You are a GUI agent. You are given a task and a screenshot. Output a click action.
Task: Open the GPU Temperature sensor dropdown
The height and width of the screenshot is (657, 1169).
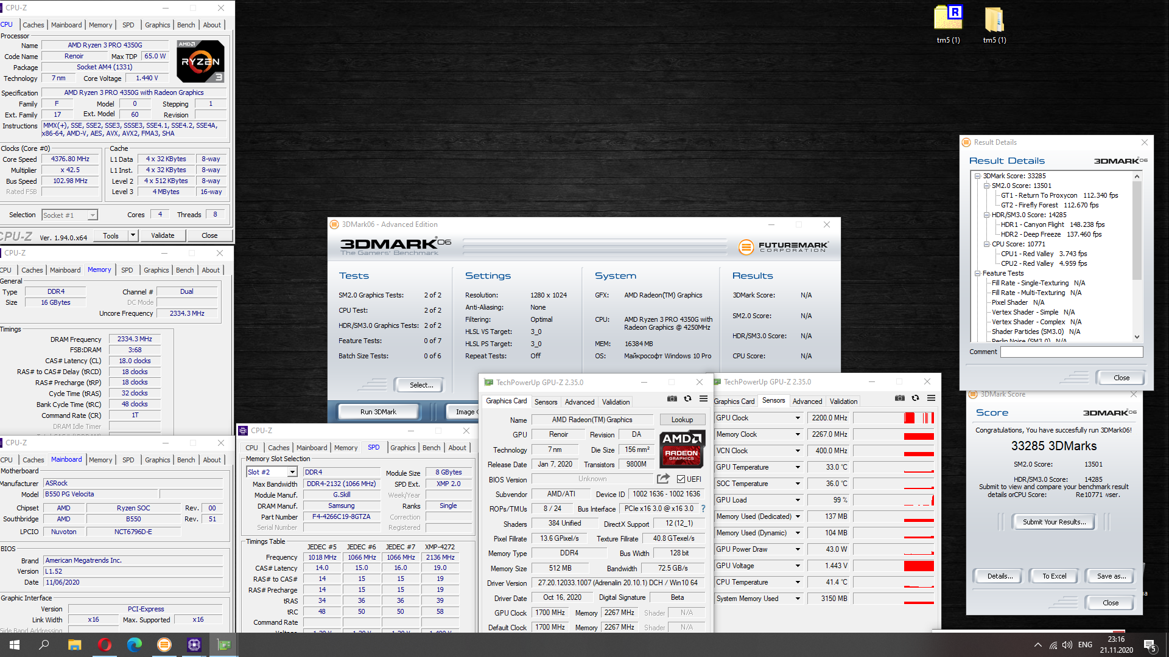pyautogui.click(x=798, y=467)
